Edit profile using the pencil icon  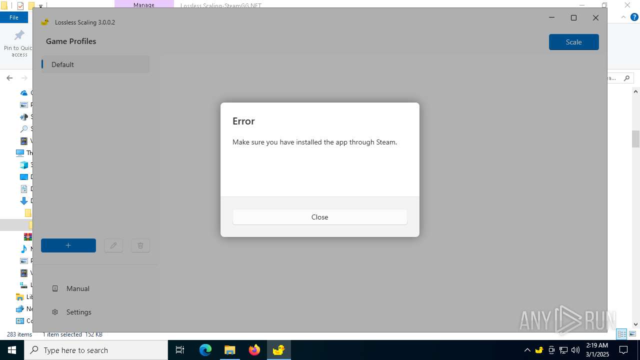click(x=113, y=245)
